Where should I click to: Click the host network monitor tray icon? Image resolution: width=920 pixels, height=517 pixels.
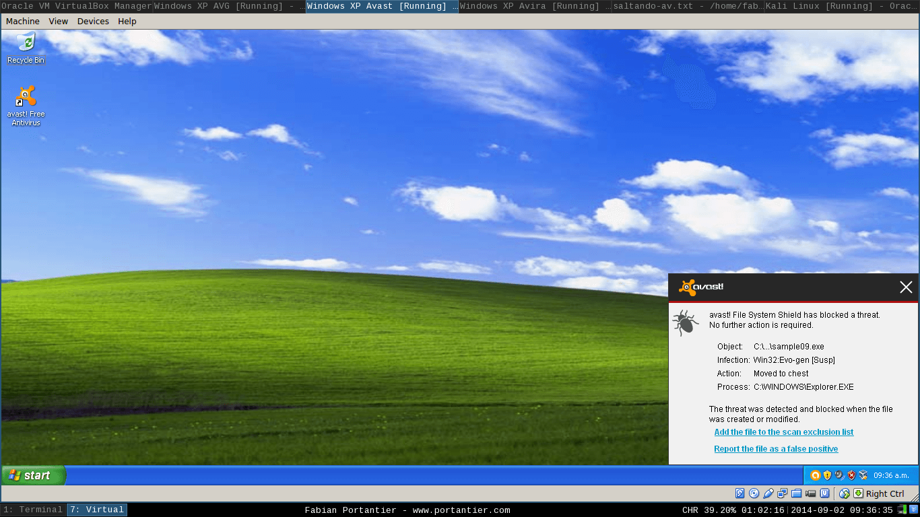click(903, 510)
